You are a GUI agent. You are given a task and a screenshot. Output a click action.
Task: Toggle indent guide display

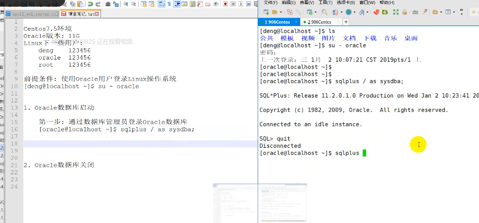tap(177, 4)
